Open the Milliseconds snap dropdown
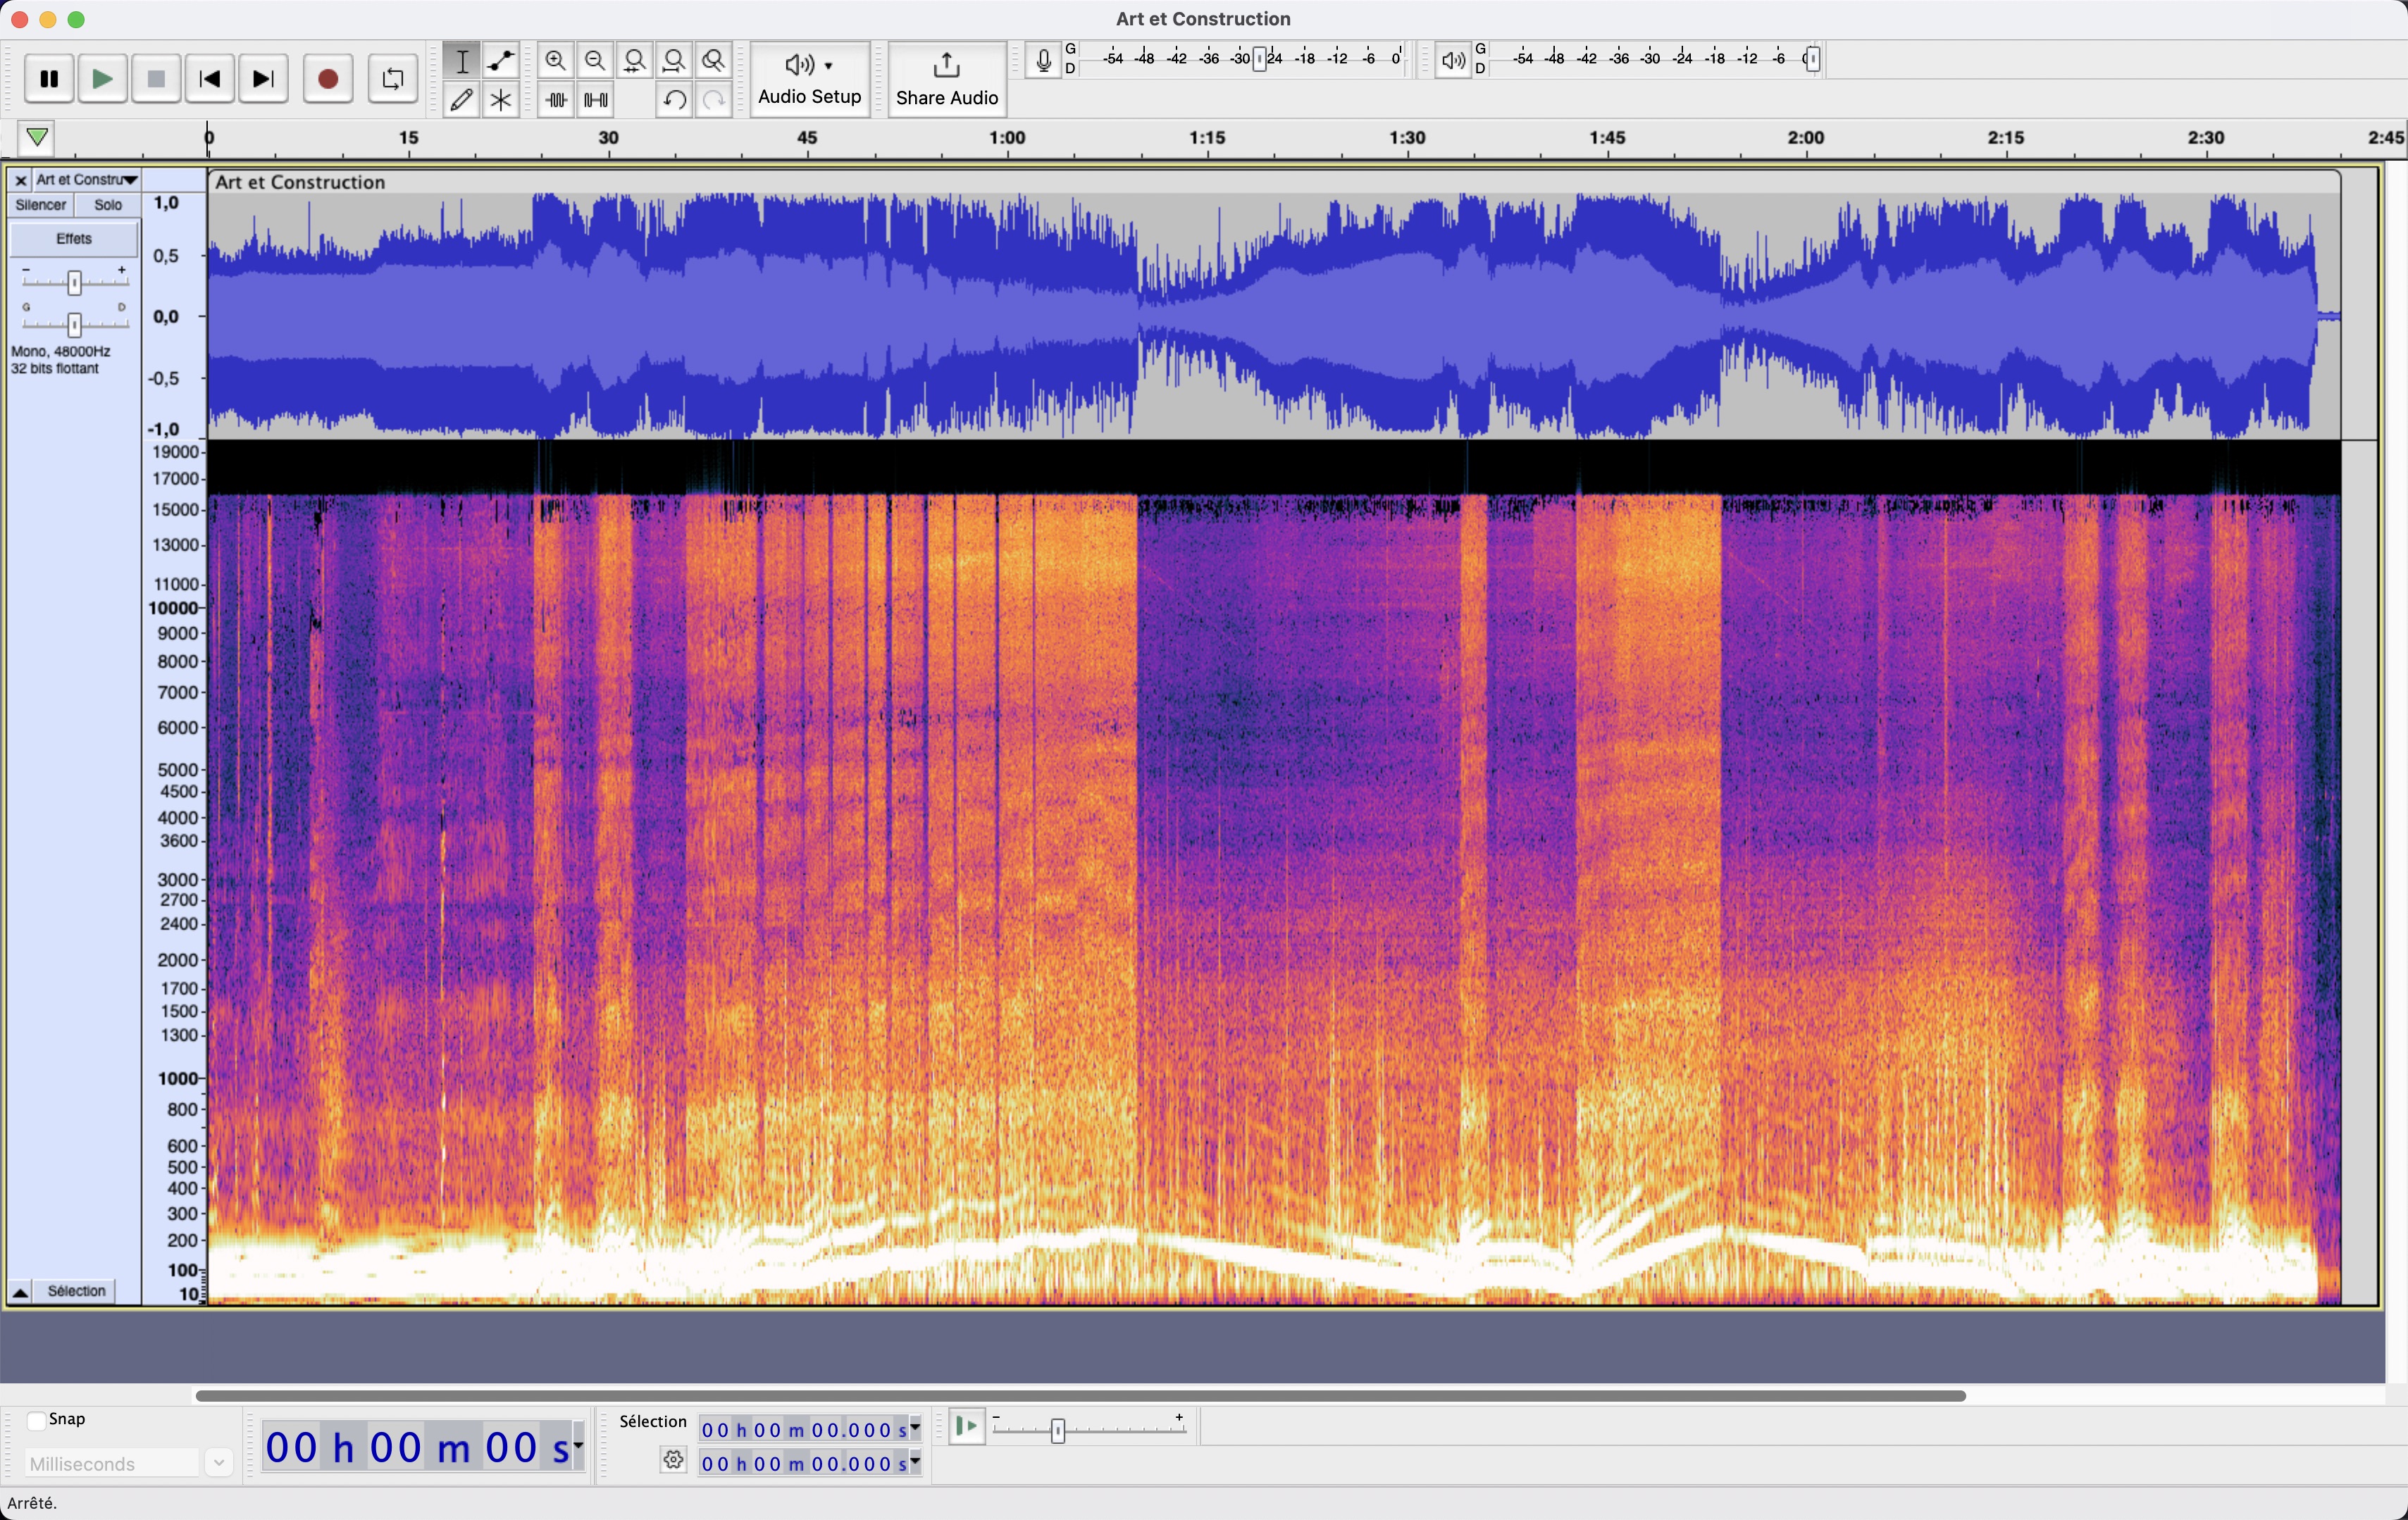This screenshot has width=2408, height=1520. point(218,1464)
